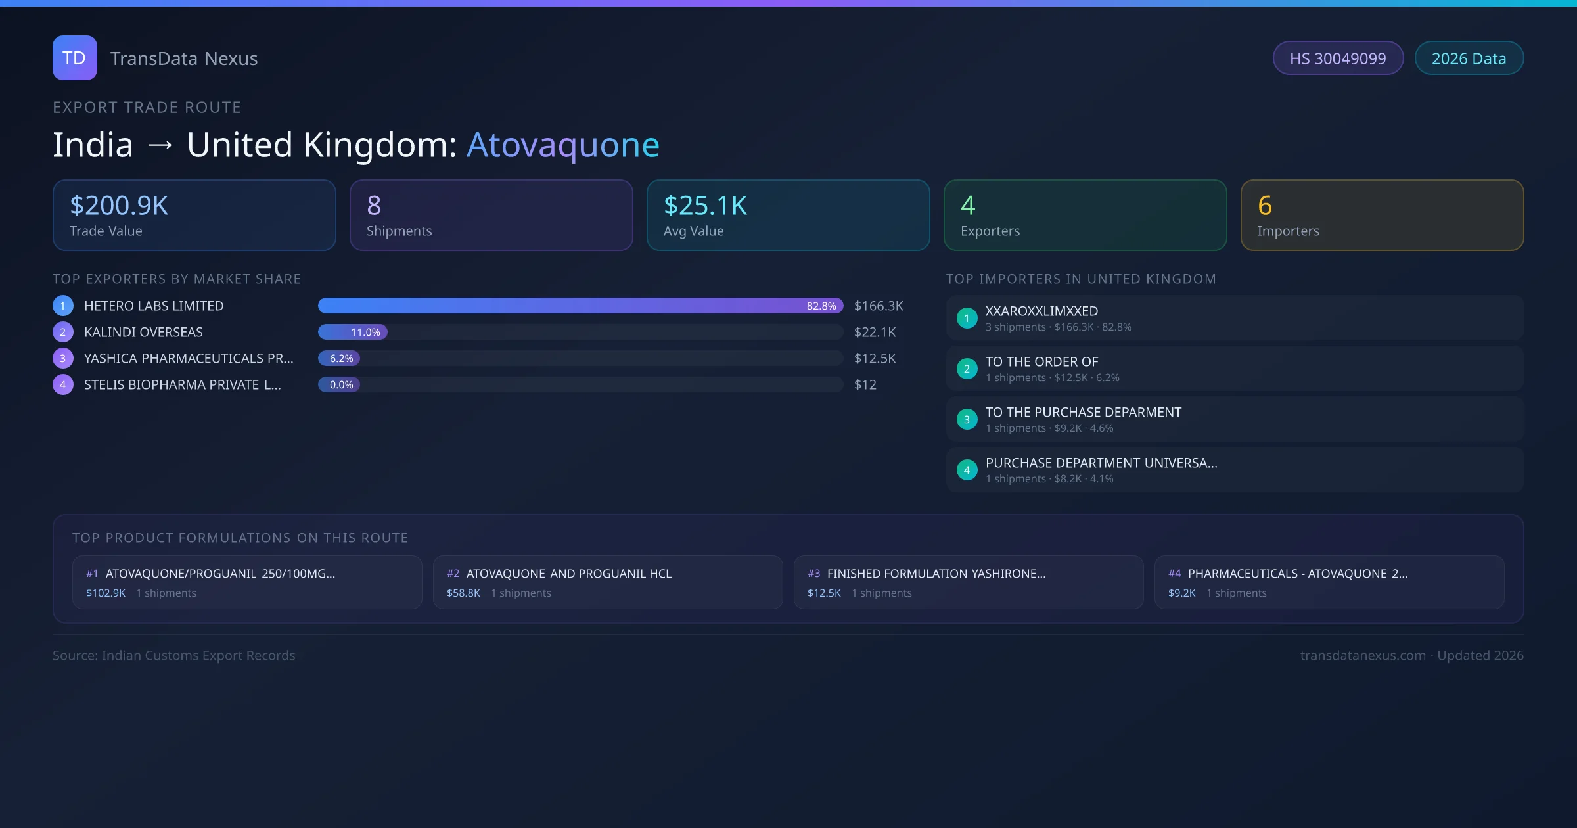Click transdatanexus.com footer link
This screenshot has height=828, width=1577.
point(1363,655)
